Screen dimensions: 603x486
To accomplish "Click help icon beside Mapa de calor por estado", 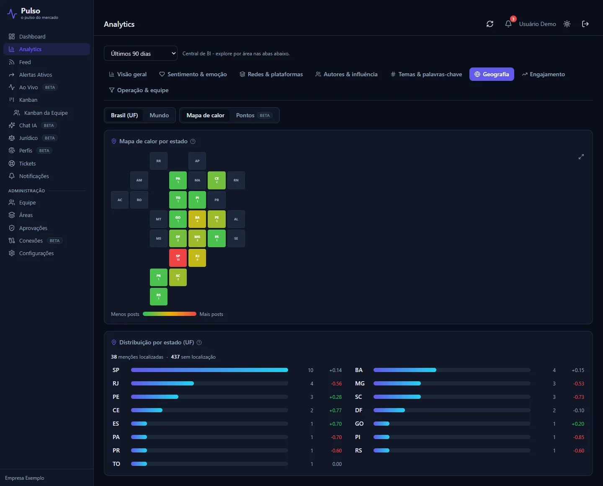I will coord(193,142).
